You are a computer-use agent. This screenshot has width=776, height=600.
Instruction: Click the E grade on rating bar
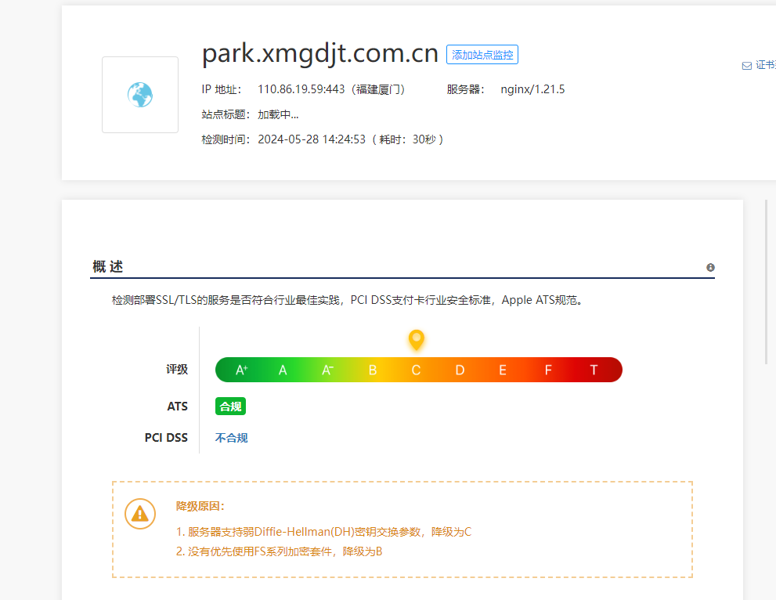tap(502, 370)
